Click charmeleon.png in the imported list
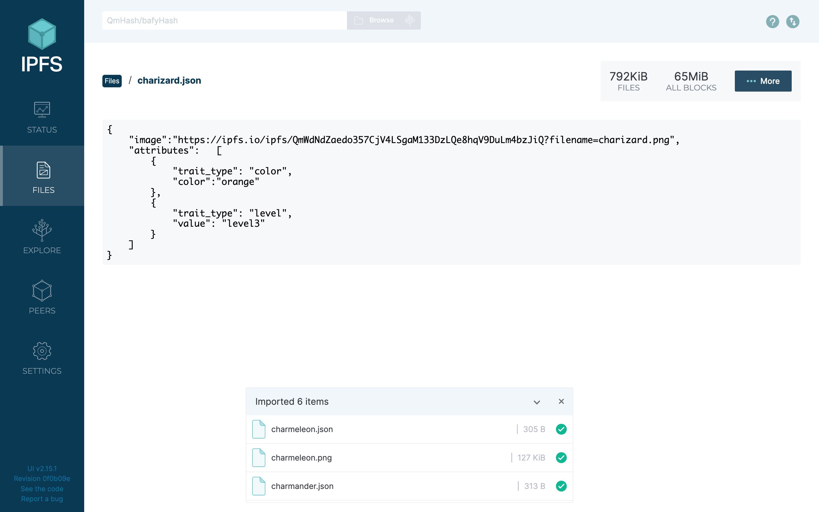 [x=301, y=458]
